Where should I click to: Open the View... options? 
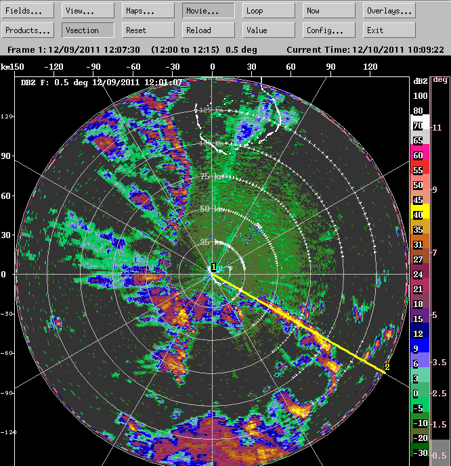pyautogui.click(x=88, y=11)
